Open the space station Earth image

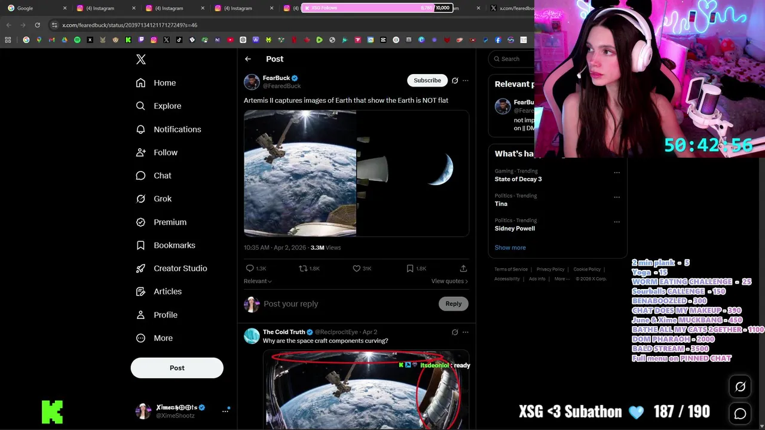(300, 173)
